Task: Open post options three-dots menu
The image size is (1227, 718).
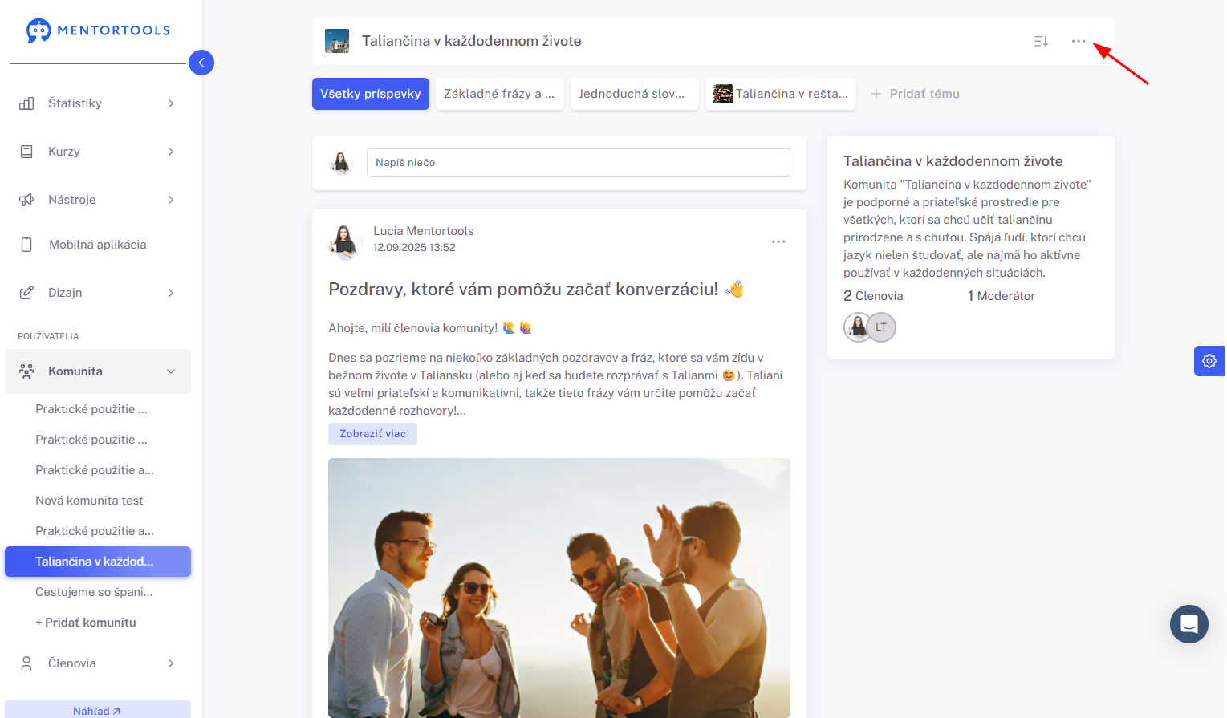Action: click(x=778, y=241)
